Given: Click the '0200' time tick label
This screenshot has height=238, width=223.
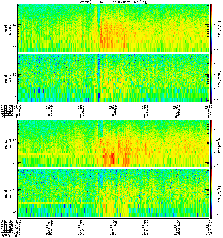Looking at the screenshot, I should (17, 234).
